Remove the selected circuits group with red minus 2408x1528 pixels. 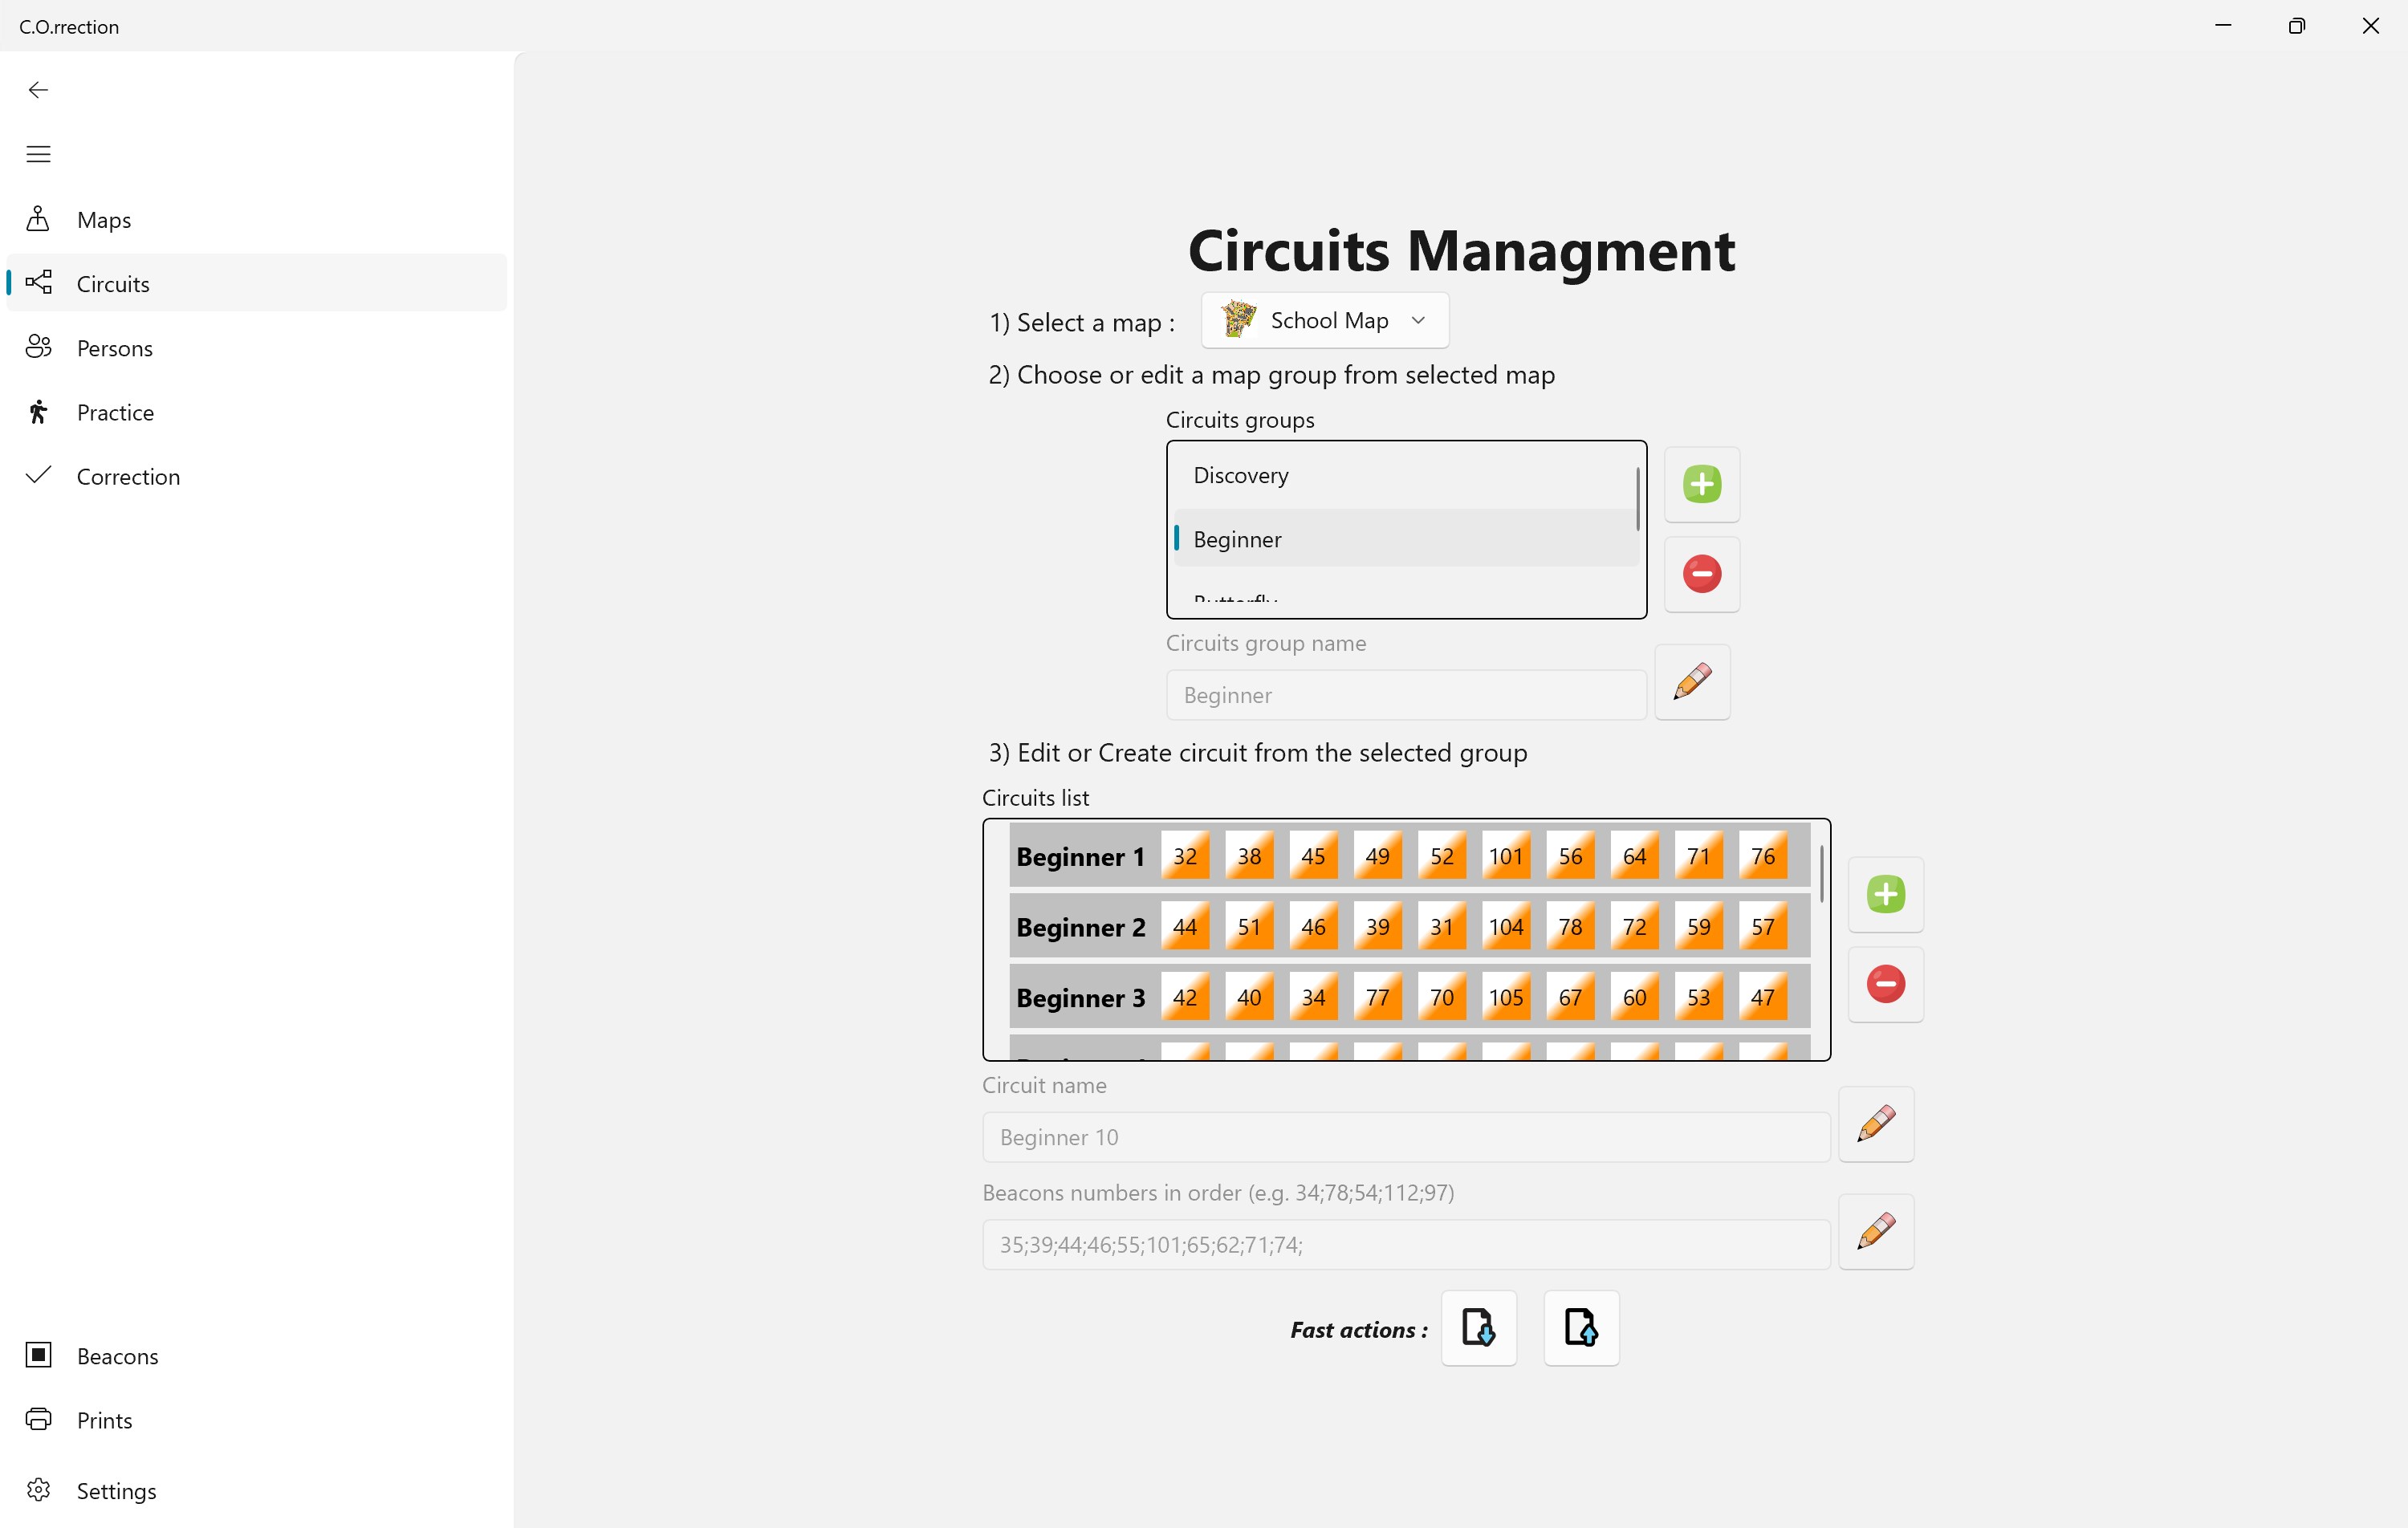pyautogui.click(x=1701, y=574)
